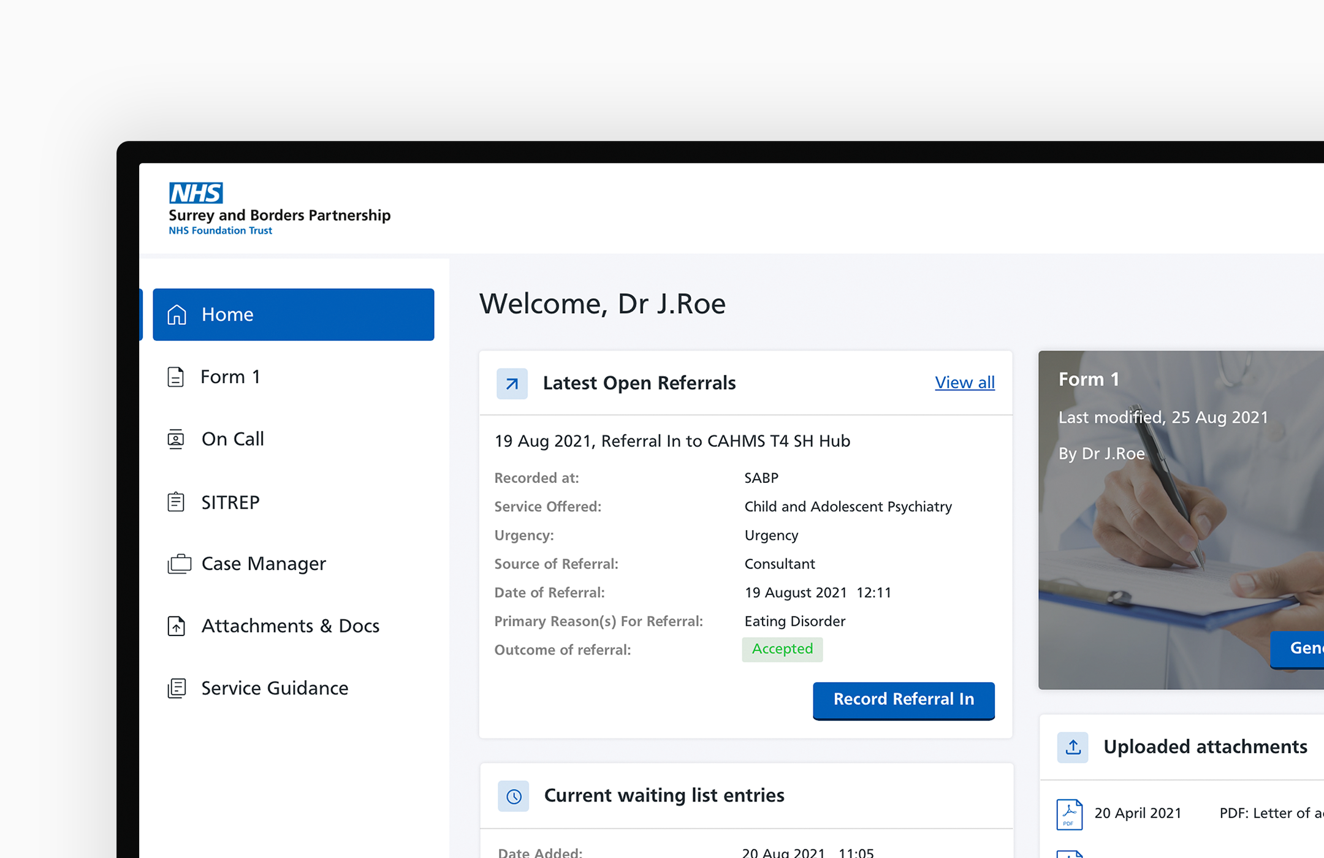The height and width of the screenshot is (858, 1324).
Task: Click the NHS logo in the header
Action: pyautogui.click(x=196, y=193)
